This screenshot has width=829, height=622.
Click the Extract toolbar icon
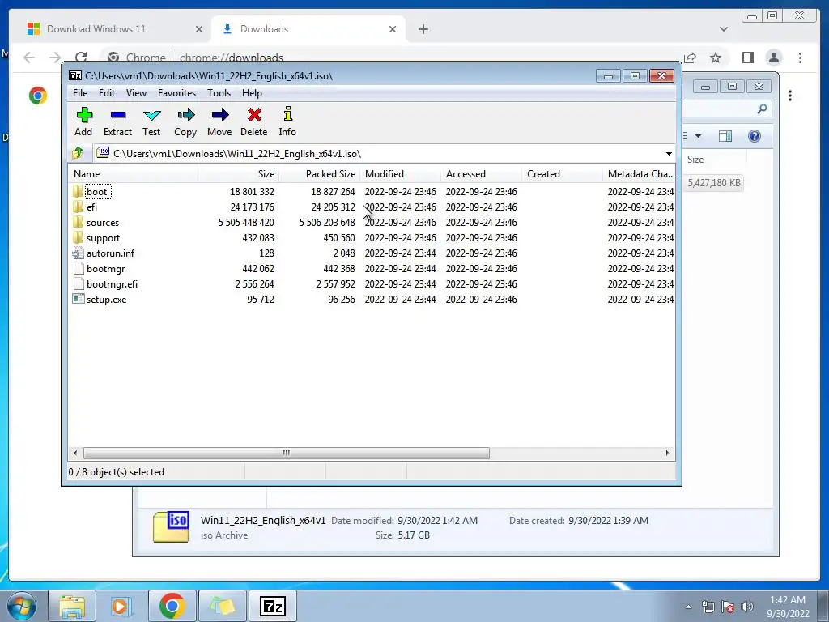(x=118, y=115)
